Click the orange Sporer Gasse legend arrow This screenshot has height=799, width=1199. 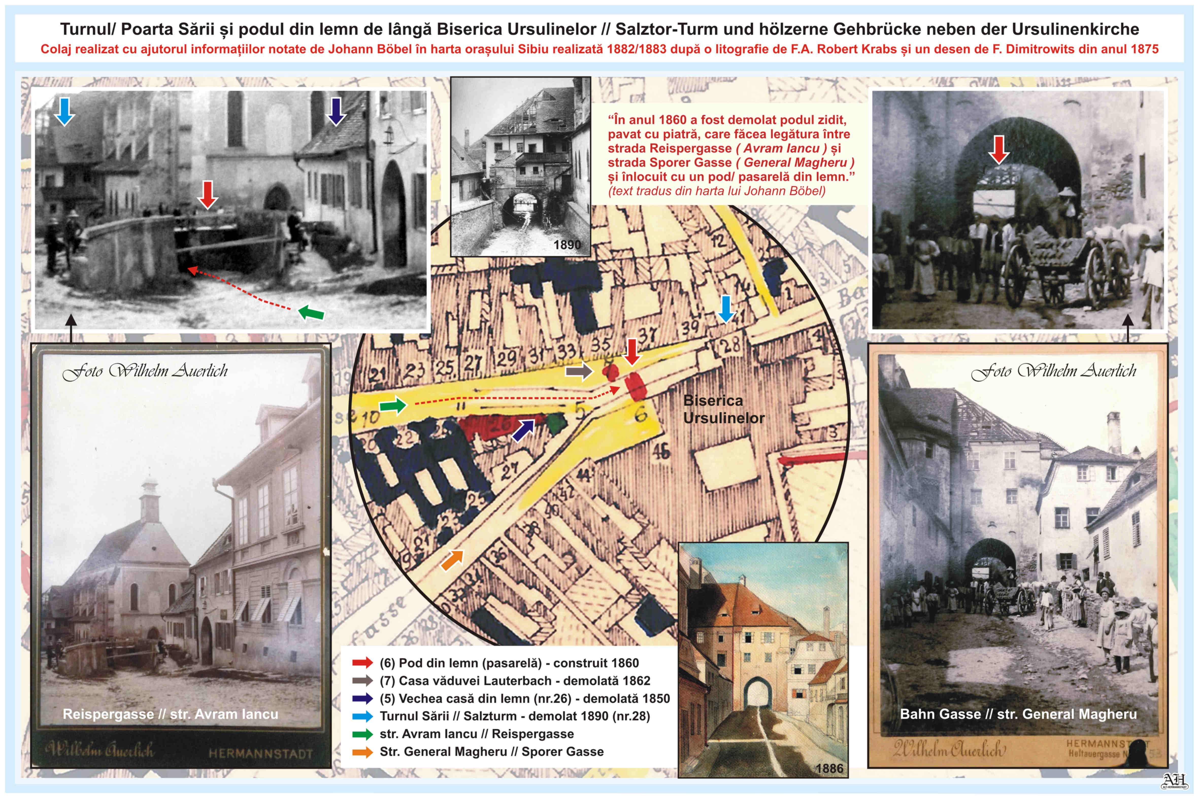[x=362, y=752]
